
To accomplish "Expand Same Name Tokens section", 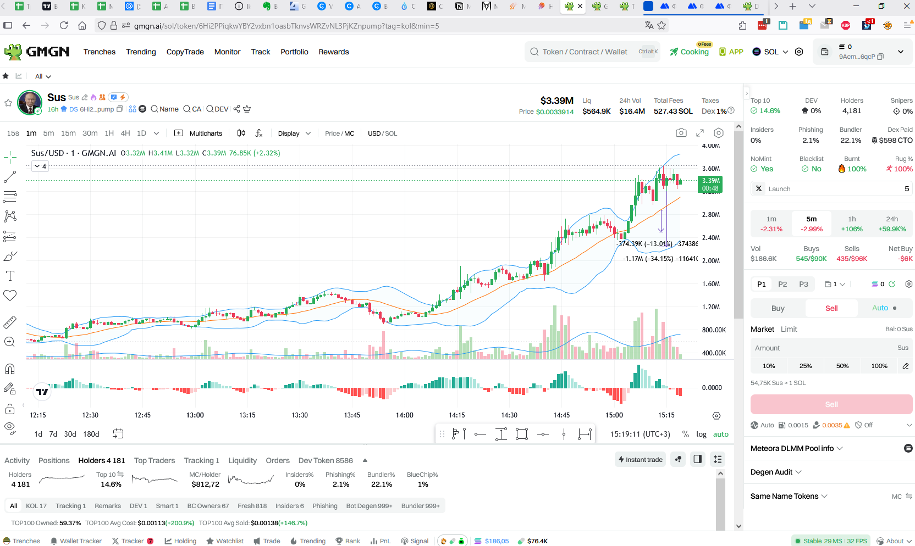I will [789, 496].
